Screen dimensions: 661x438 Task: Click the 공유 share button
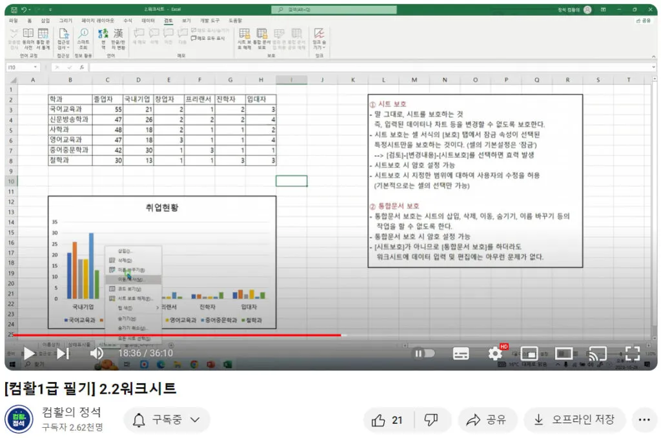[487, 420]
